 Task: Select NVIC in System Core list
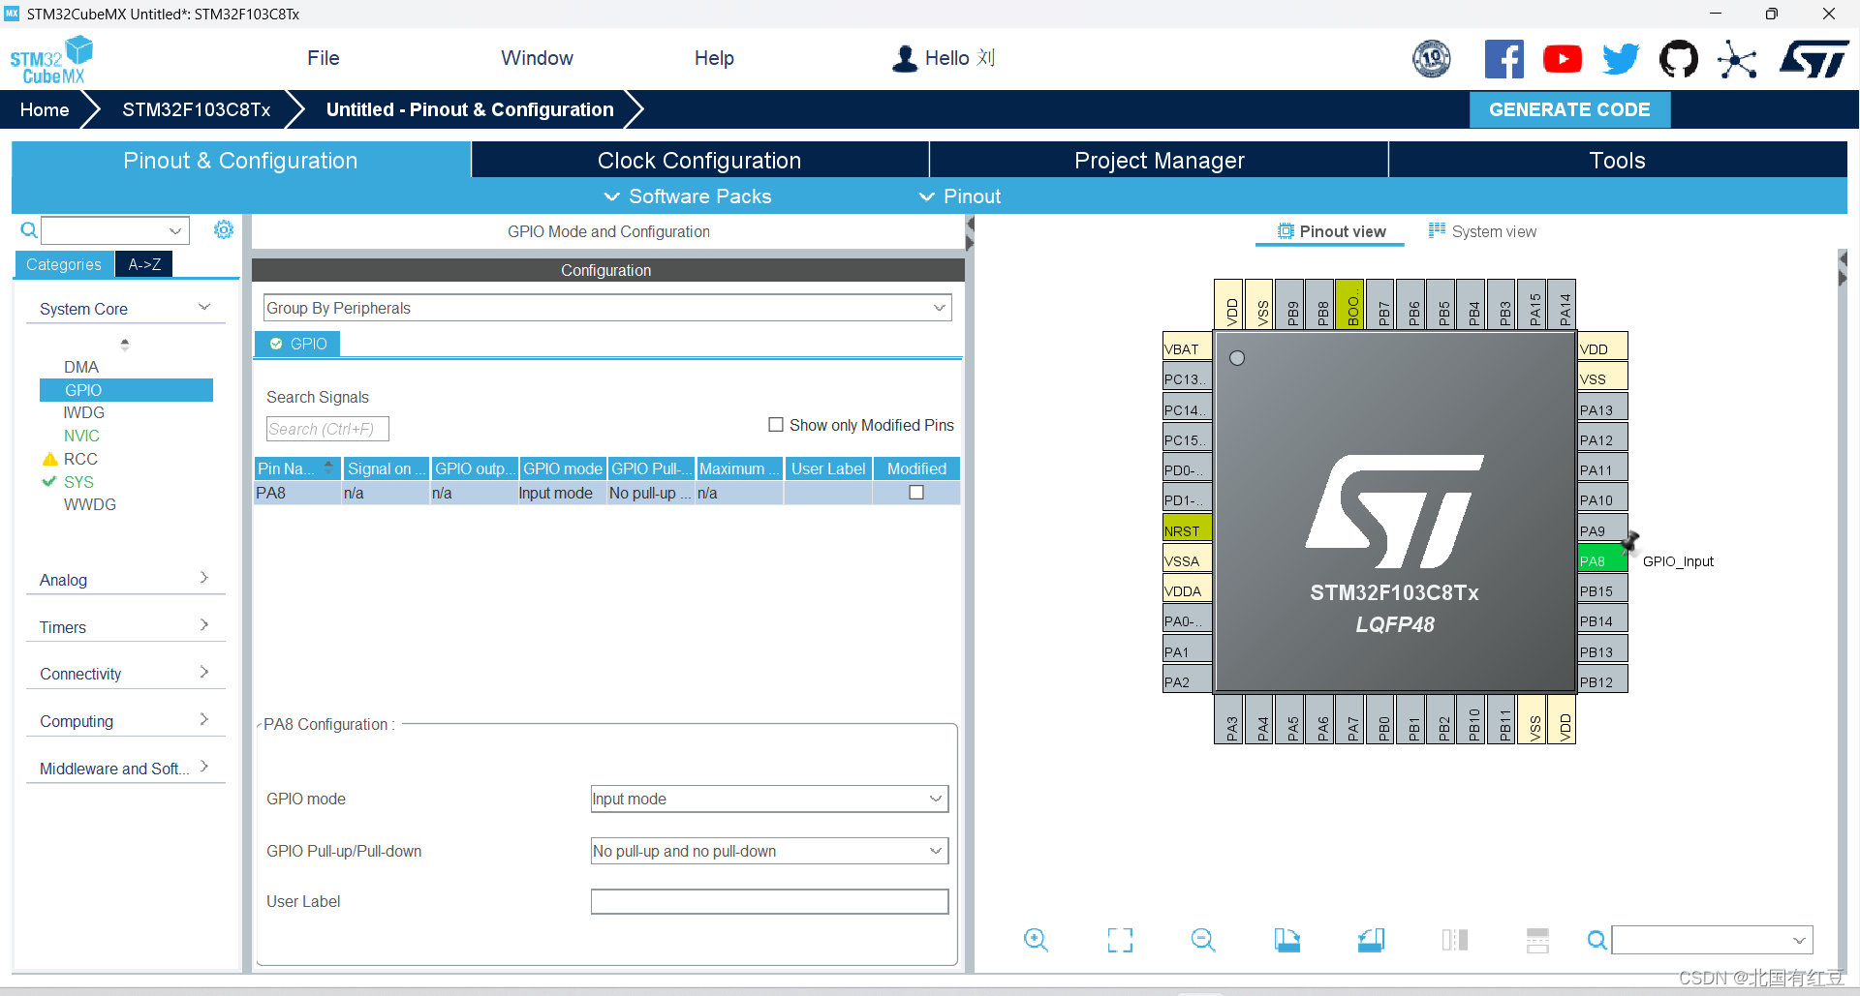[x=81, y=436]
